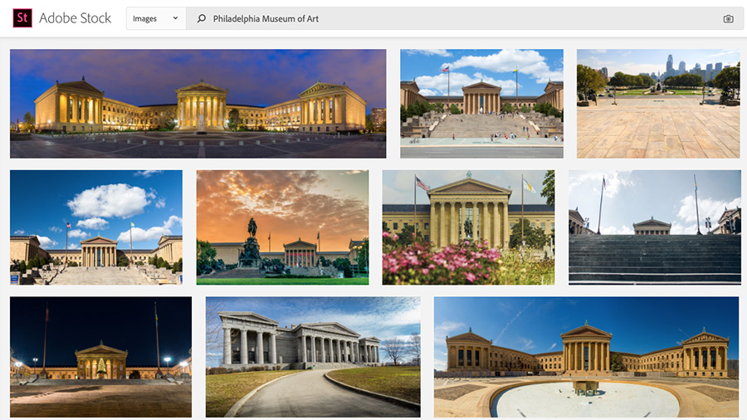Select the blue sky white clouds museum photo
This screenshot has height=420, width=747.
coord(96,227)
